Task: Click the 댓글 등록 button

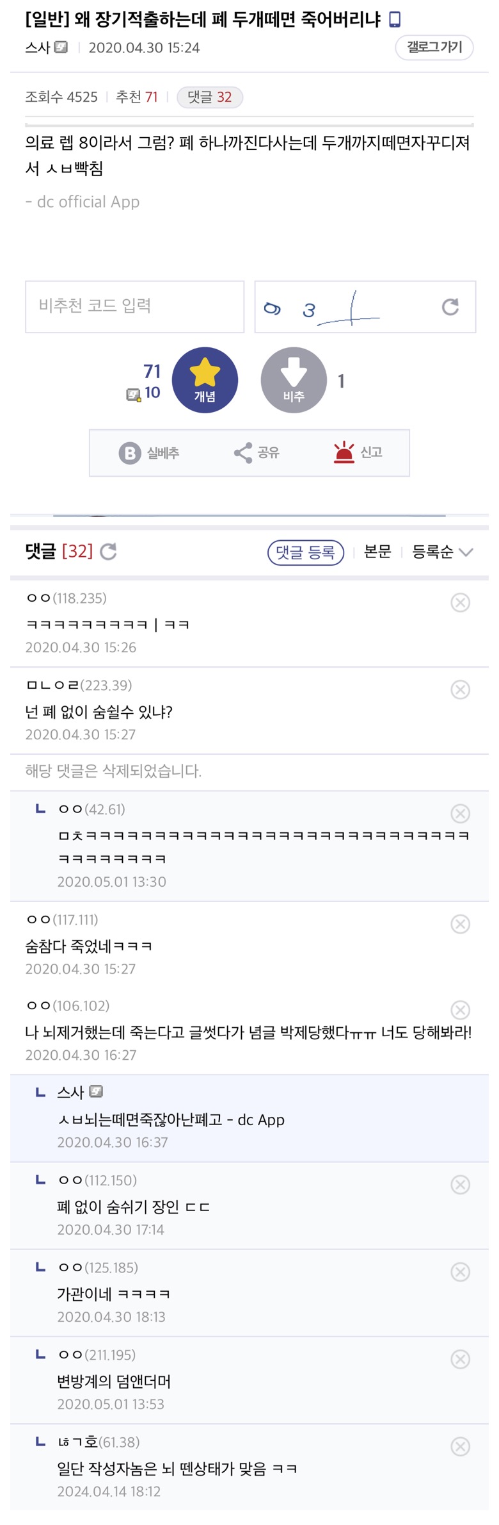Action: pos(305,552)
